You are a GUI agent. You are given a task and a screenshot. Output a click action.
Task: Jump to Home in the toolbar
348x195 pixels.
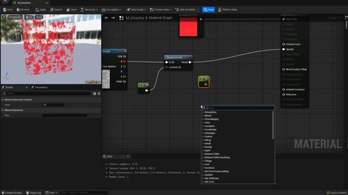(71, 10)
